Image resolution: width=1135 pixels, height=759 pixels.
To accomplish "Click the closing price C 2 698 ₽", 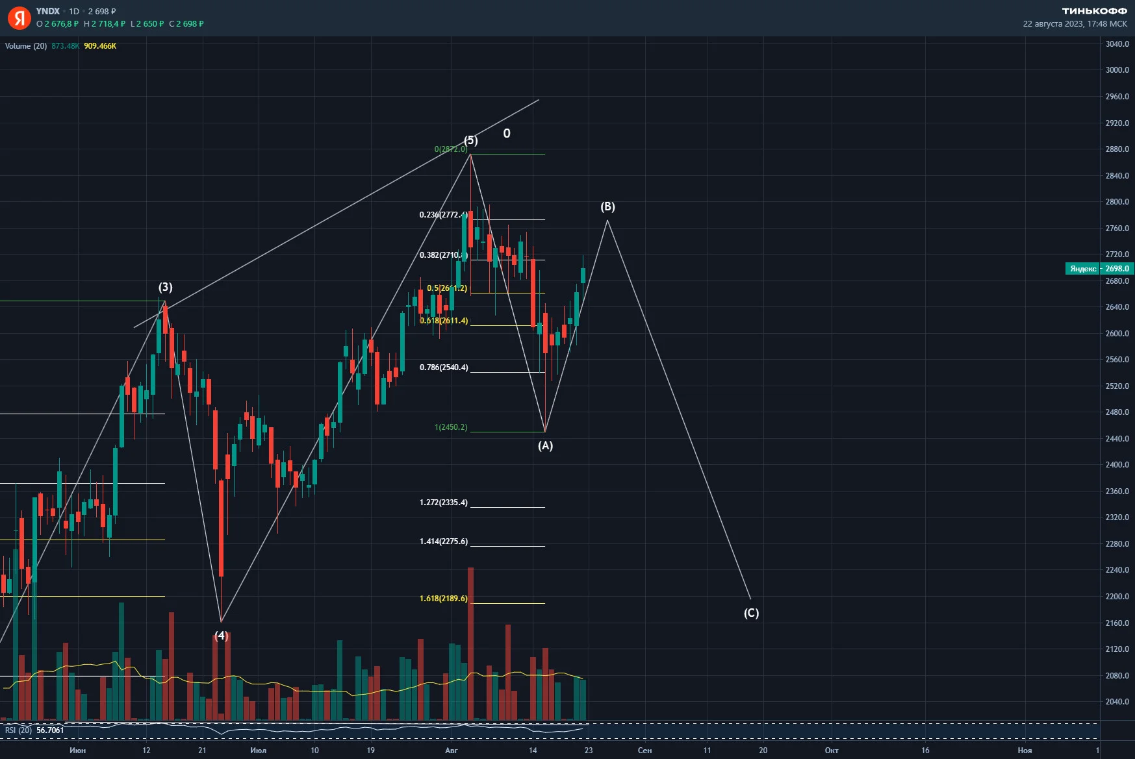I will 186,24.
